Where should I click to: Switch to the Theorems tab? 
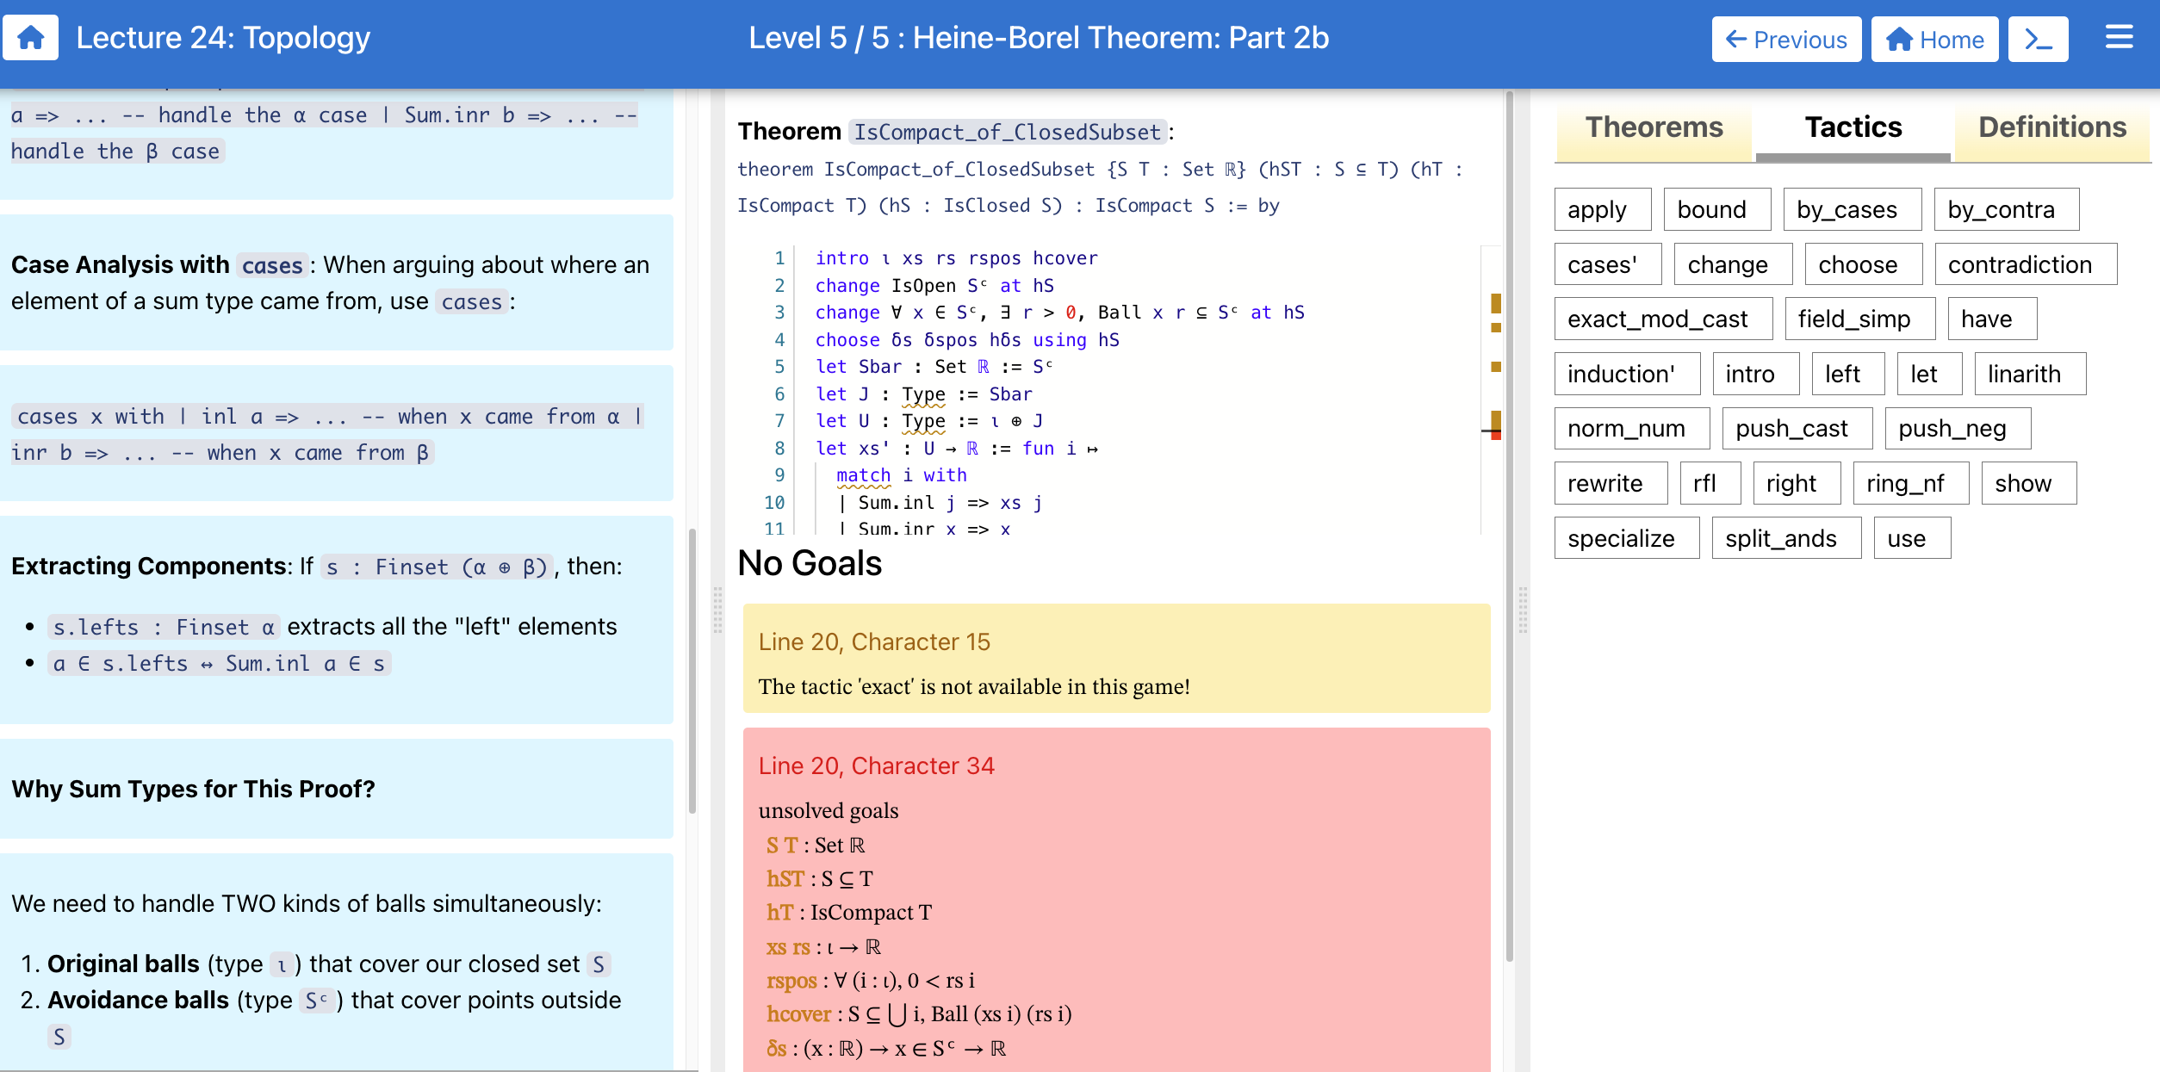(1654, 127)
